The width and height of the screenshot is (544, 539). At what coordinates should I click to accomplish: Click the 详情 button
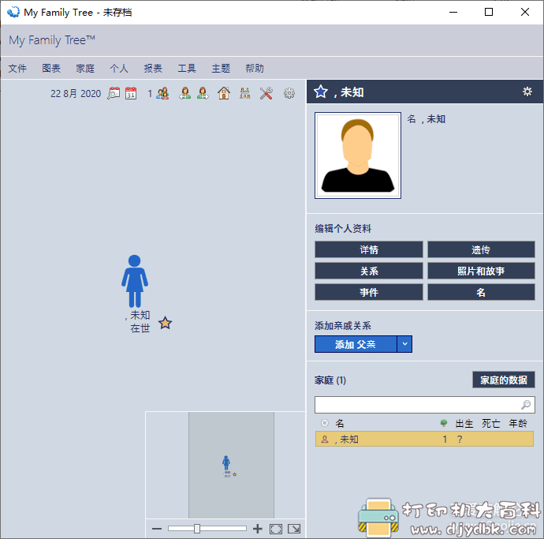[369, 249]
